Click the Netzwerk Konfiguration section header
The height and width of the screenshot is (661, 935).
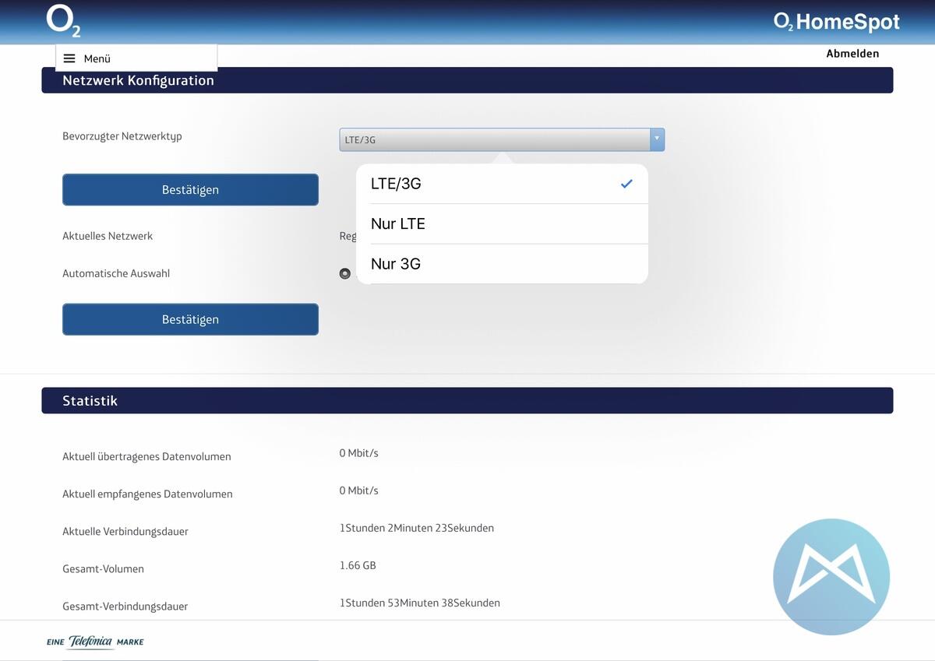138,80
